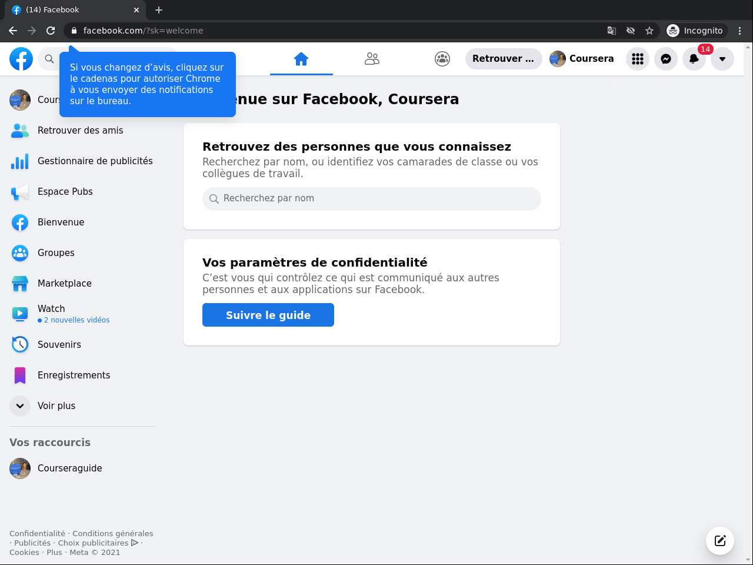Click the facebook.com address bar URL
The height and width of the screenshot is (565, 753).
pos(144,31)
